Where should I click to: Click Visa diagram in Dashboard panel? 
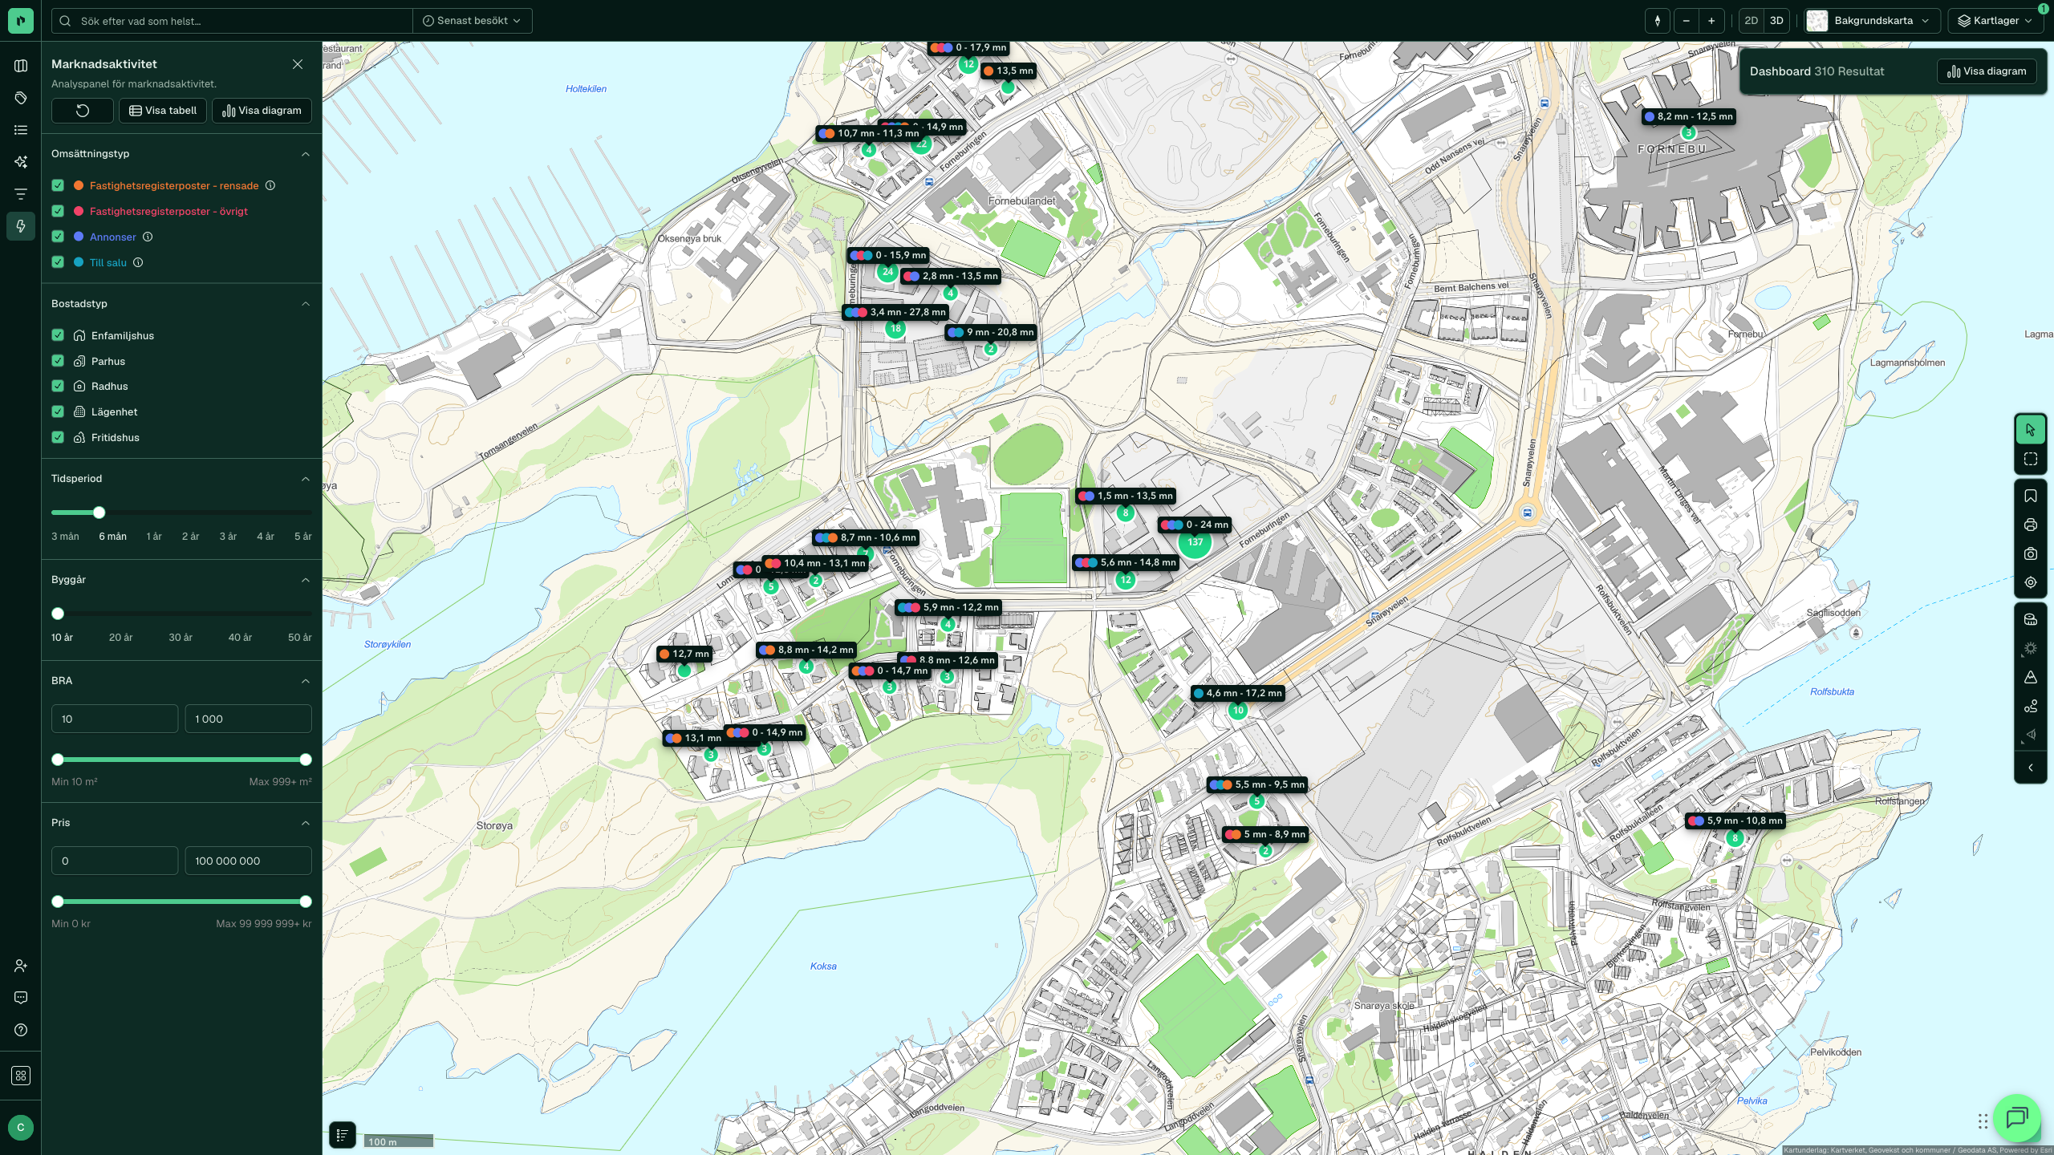click(x=1987, y=71)
